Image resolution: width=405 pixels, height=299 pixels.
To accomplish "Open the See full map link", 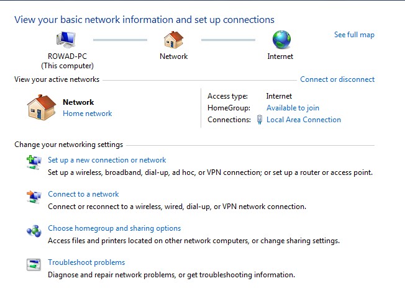I will 354,35.
